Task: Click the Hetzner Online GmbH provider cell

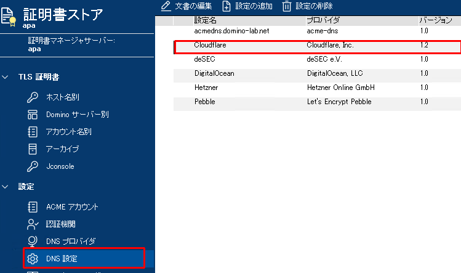Action: tap(341, 88)
